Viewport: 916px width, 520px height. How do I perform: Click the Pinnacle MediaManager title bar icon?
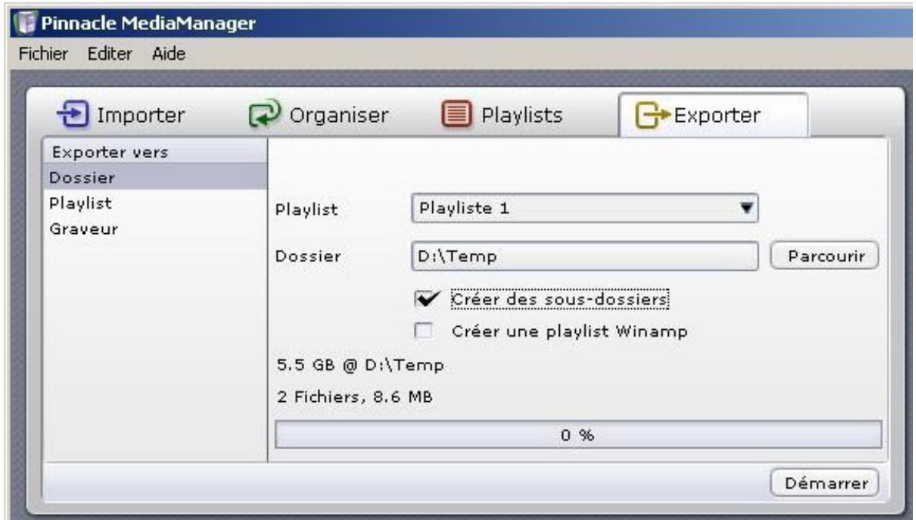tap(25, 23)
